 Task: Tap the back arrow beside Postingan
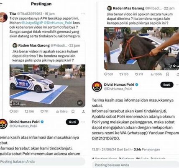pos(1,4)
